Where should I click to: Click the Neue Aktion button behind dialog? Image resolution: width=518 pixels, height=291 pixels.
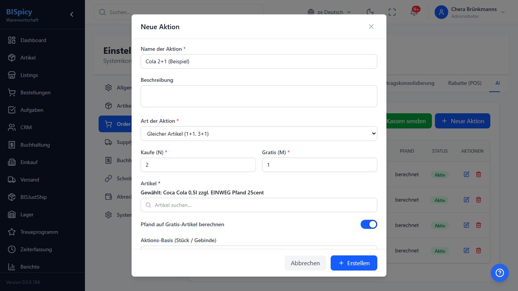click(x=463, y=121)
